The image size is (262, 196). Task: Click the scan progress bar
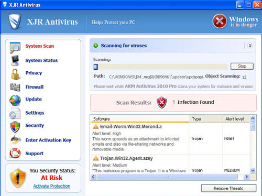click(160, 67)
